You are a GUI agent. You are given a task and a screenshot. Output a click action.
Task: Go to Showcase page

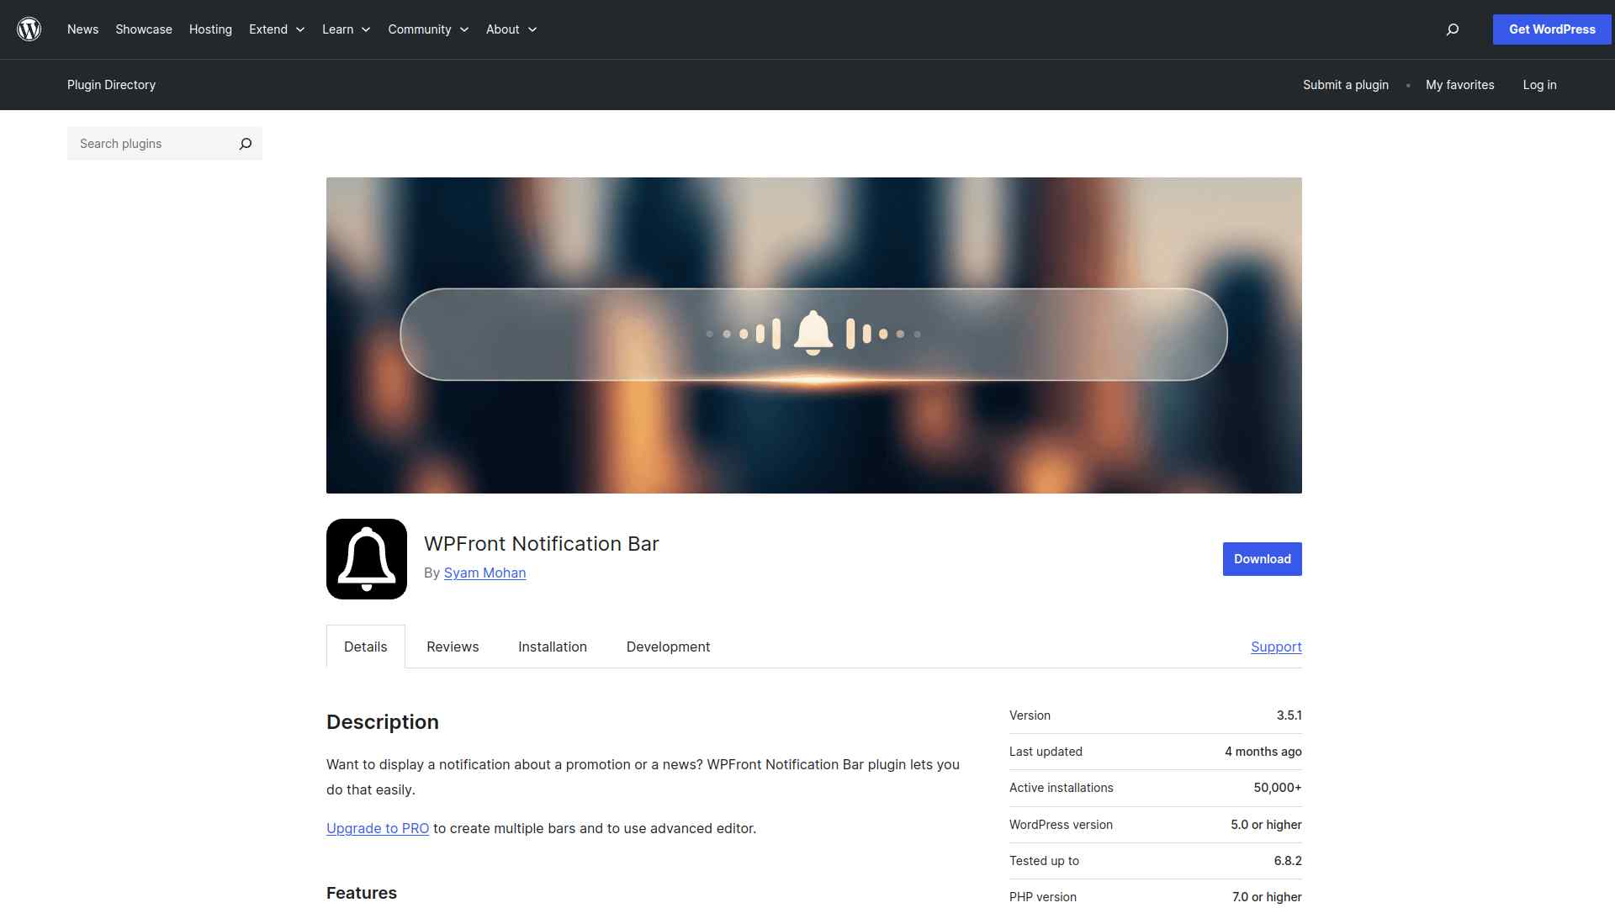tap(144, 29)
